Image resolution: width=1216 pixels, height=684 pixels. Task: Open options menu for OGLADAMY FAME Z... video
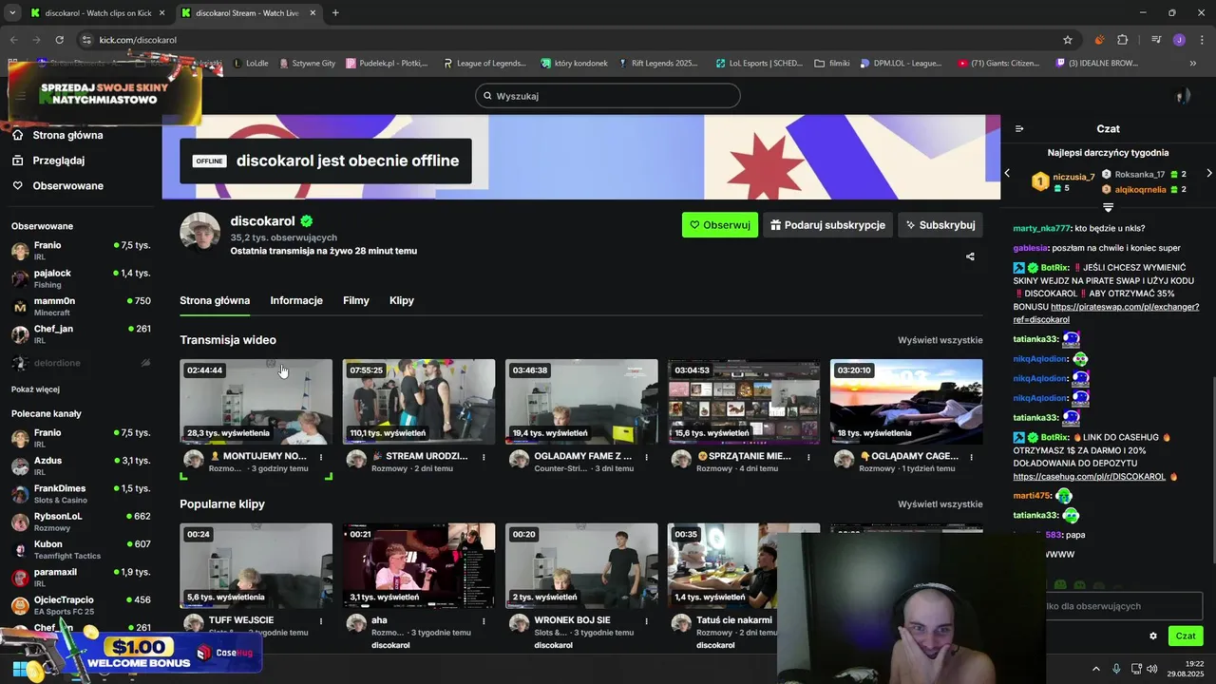646,457
